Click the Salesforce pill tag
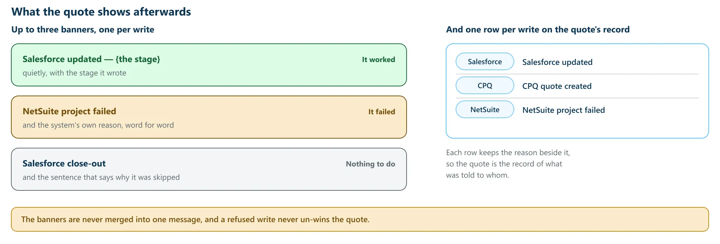 coord(485,62)
